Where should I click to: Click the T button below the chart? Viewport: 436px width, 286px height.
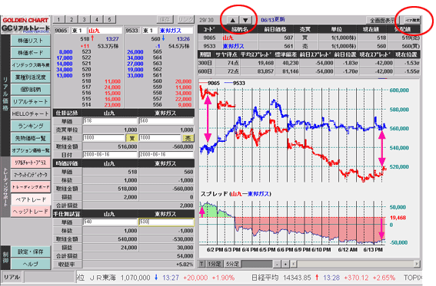click(202, 264)
